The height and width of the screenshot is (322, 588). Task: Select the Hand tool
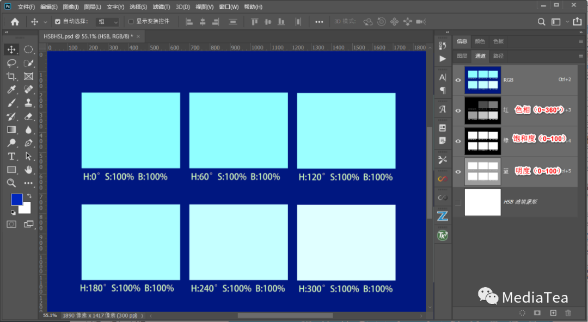(x=28, y=170)
